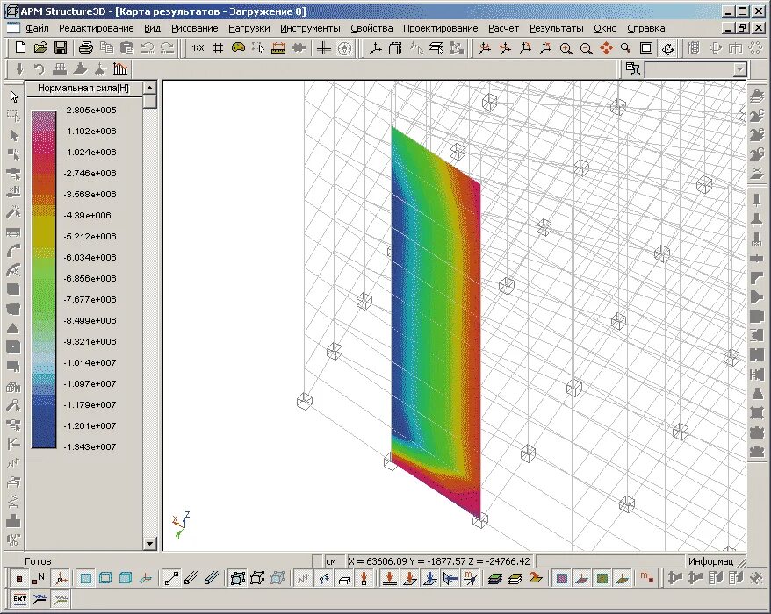771x614 pixels.
Task: Click the diagram chart icon in second toolbar
Action: point(120,69)
